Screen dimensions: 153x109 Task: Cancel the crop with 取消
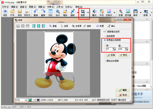(x=123, y=95)
